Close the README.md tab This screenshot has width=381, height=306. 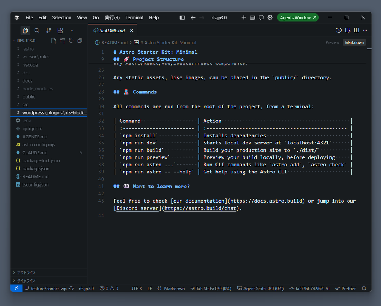[x=131, y=31]
